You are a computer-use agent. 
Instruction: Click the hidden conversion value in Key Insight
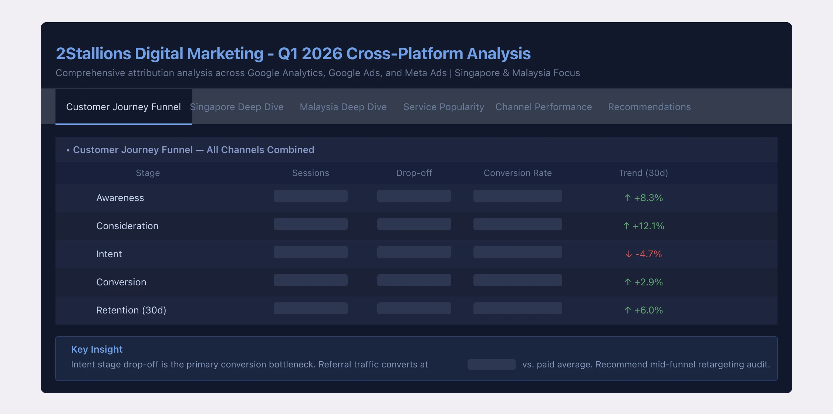tap(491, 364)
